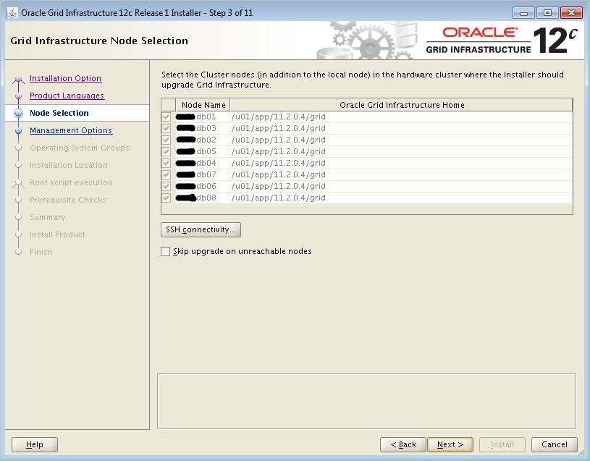Viewport: 590px width, 461px height.
Task: Click the Node Name column header
Action: tap(203, 104)
